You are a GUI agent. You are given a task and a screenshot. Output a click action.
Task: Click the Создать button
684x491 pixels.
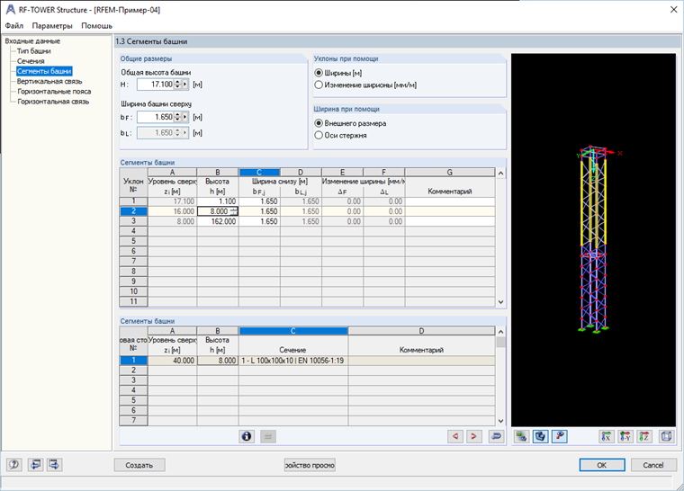click(139, 465)
